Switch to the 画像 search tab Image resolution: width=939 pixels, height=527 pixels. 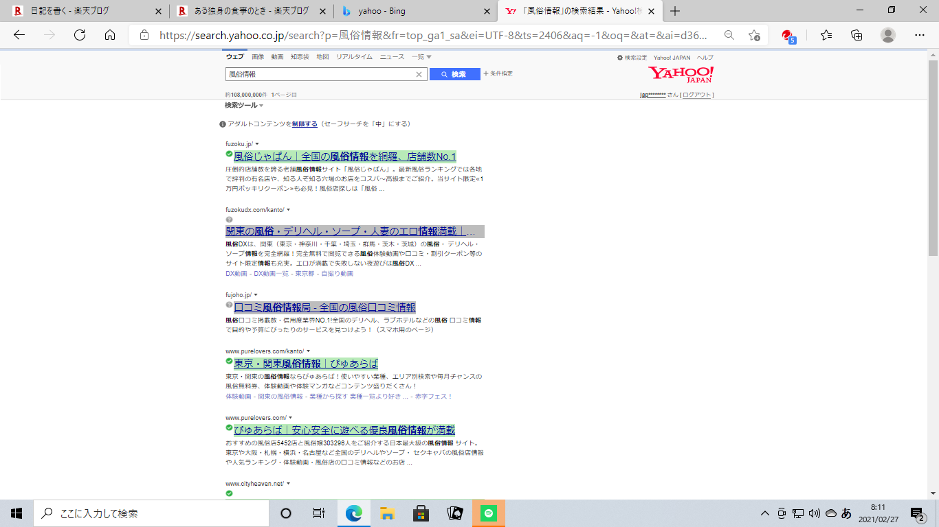point(258,57)
